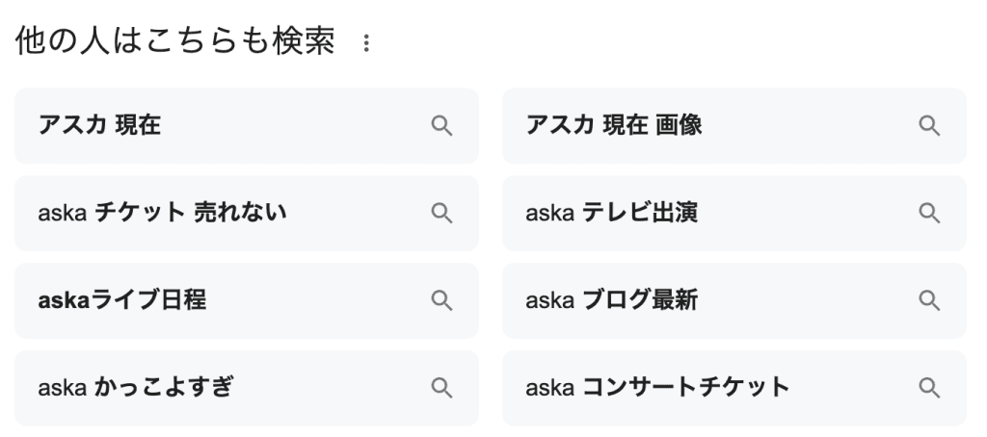Click magnifier for aska コンサートチケット
Viewport: 987px width, 437px height.
929,388
